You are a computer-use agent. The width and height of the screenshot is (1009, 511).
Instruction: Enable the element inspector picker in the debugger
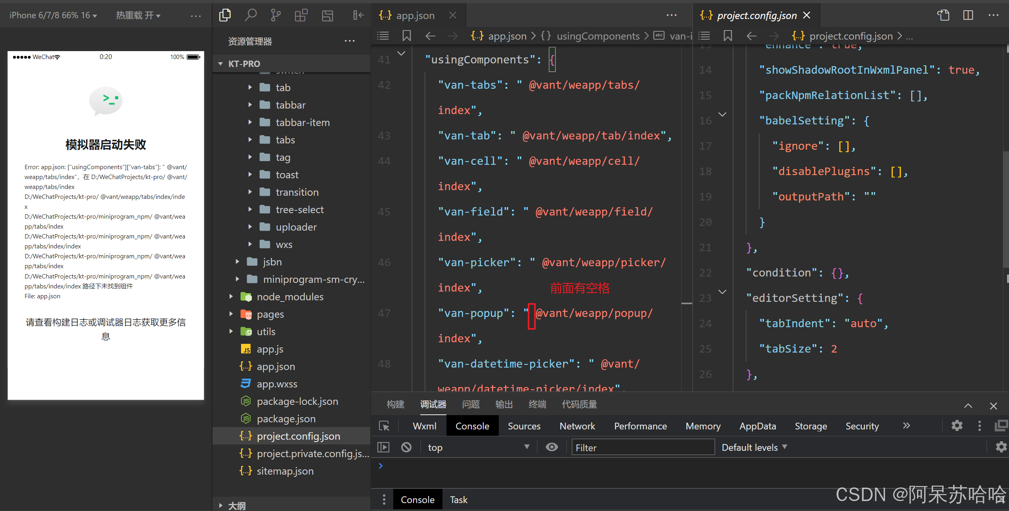[384, 425]
